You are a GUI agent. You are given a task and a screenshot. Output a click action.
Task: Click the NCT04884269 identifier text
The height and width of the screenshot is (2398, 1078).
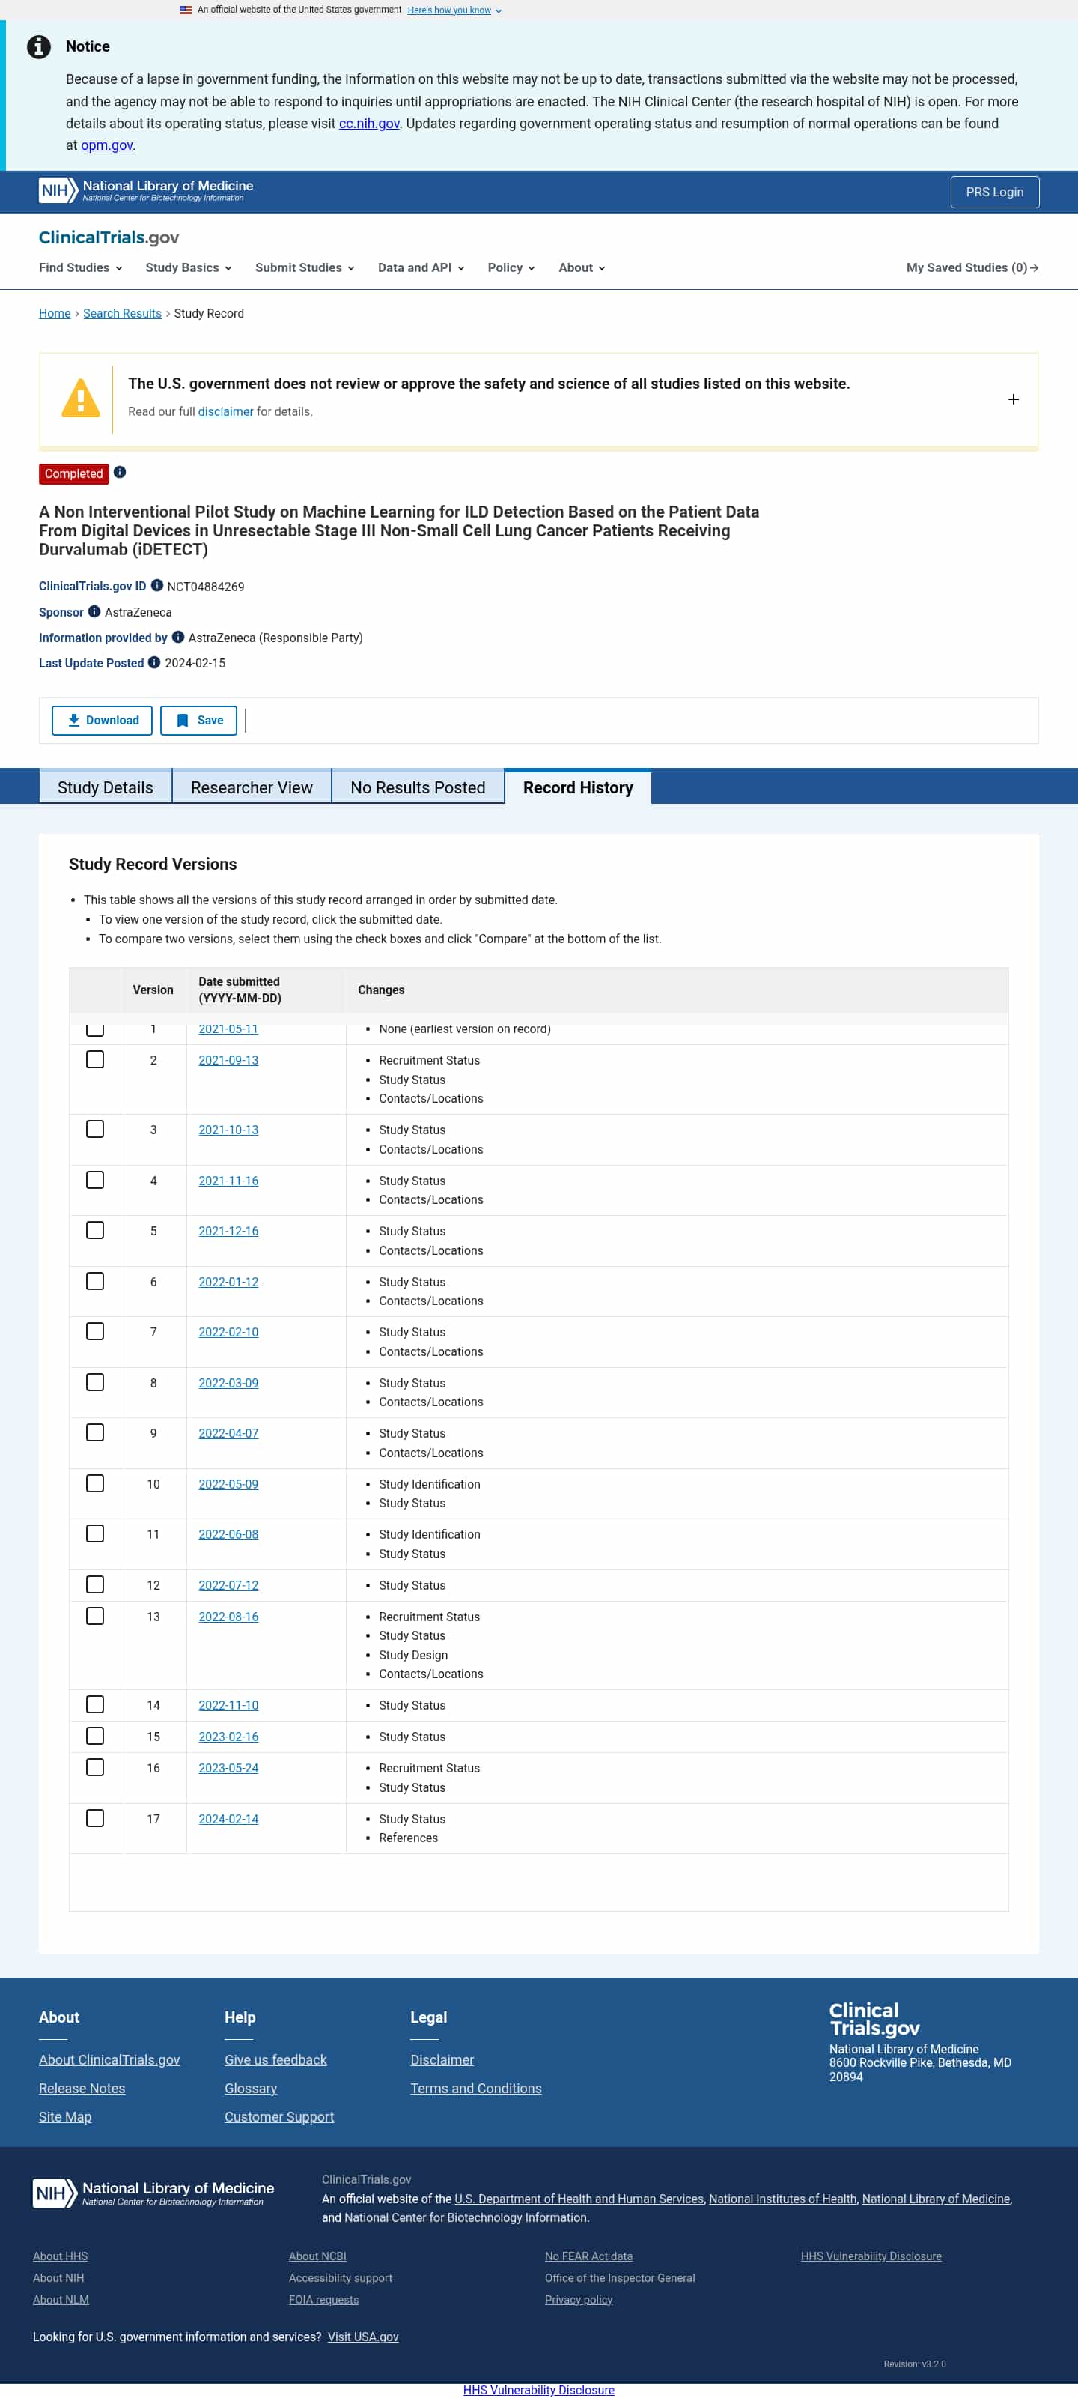coord(206,587)
